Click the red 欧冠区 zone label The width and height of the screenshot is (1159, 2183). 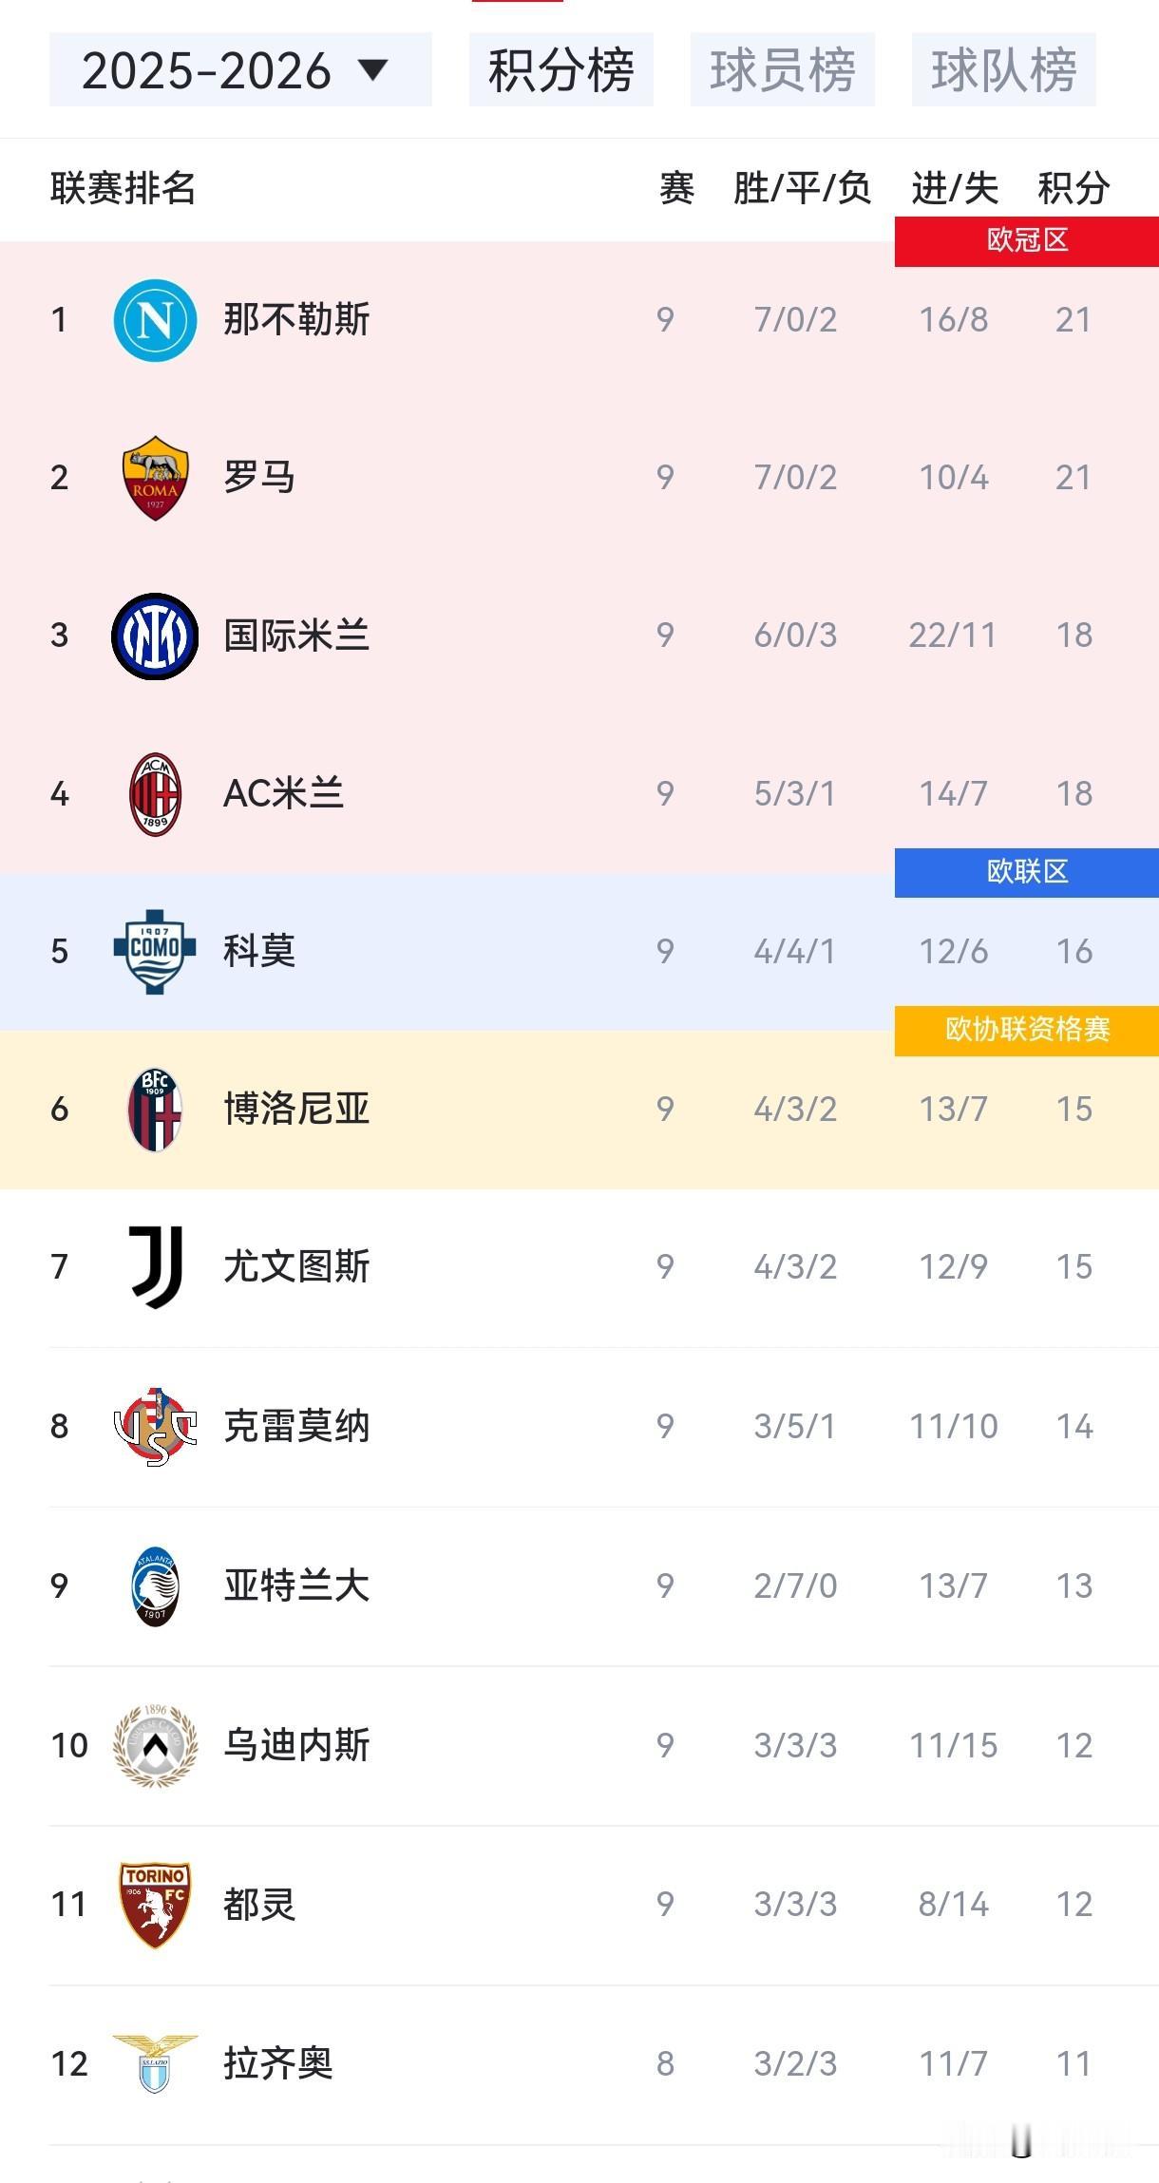pyautogui.click(x=1025, y=241)
